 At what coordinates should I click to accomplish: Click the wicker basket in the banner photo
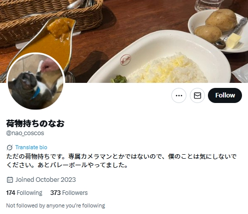click(50, 20)
